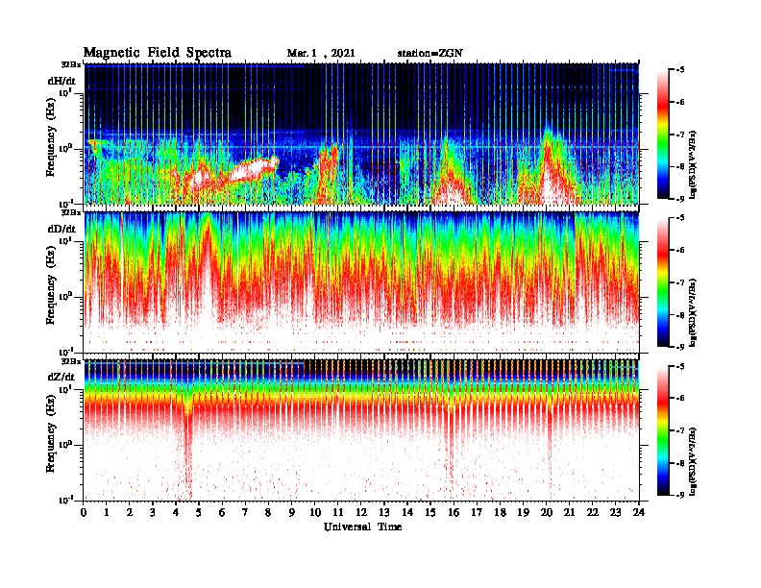Click the hour "9" tick label on time axis
Screen dimensions: 761x588
click(x=292, y=512)
